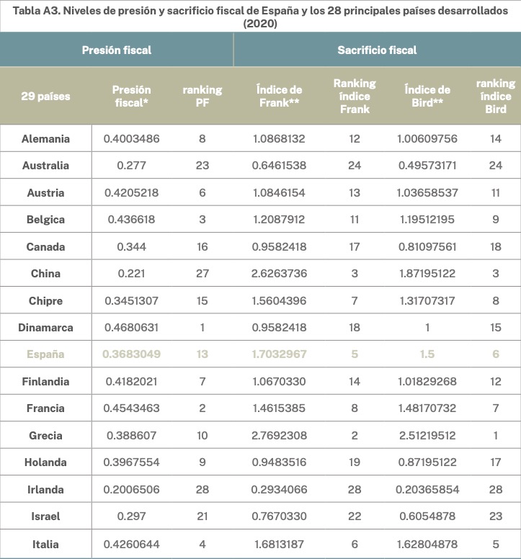This screenshot has width=521, height=559.
Task: Select Dinamarca's presión fiscal value 0.4680631
Action: [132, 328]
